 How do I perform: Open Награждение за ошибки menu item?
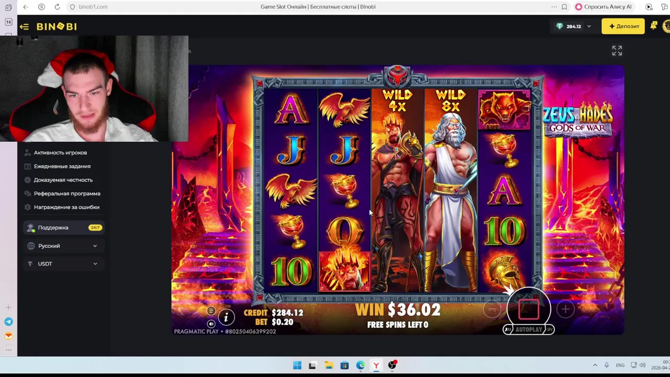click(x=66, y=207)
